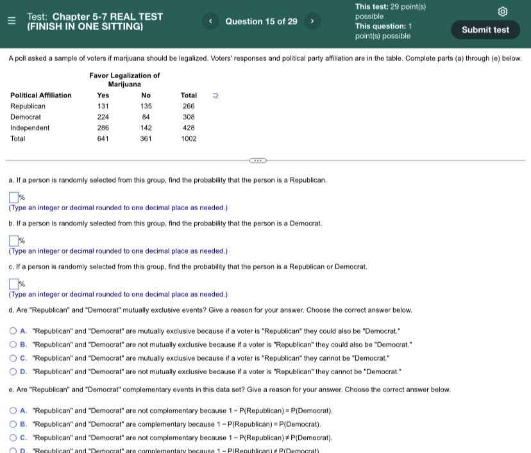The height and width of the screenshot is (453, 531).
Task: Click the value 135 in the table
Action: point(146,106)
